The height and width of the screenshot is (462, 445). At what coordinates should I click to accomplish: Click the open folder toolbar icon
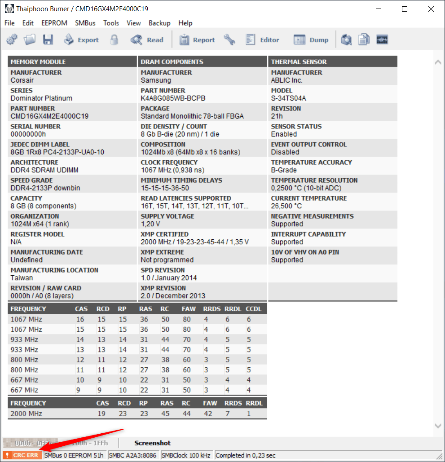[x=30, y=40]
